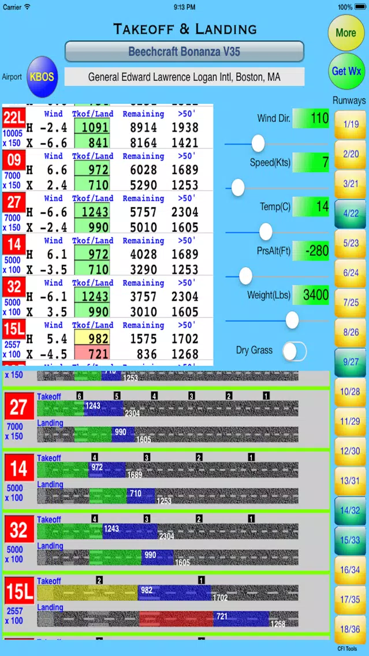369x656 pixels.
Task: Toggle the Dry Grass switch
Action: click(x=294, y=351)
